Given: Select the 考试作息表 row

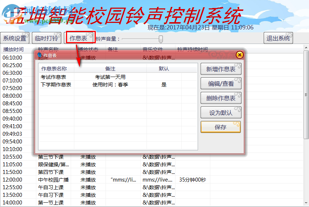Looking at the screenshot, I should pos(118,77).
